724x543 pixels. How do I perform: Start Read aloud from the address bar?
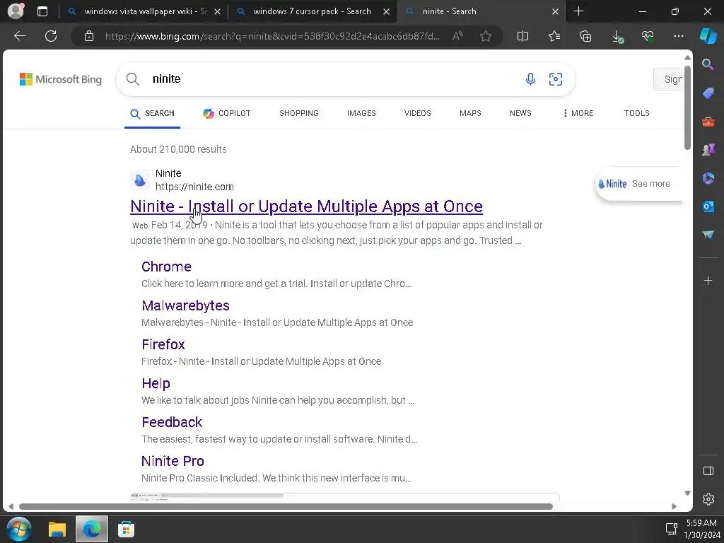457,36
